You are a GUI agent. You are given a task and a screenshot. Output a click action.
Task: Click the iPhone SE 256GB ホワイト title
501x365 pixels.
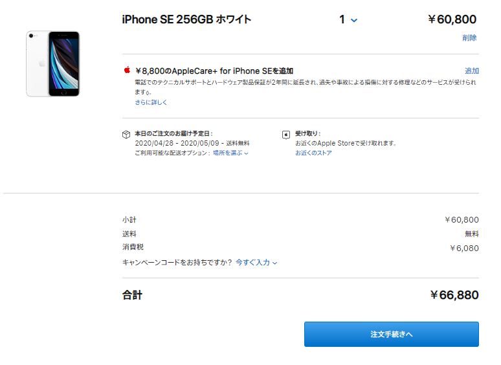[x=186, y=19]
